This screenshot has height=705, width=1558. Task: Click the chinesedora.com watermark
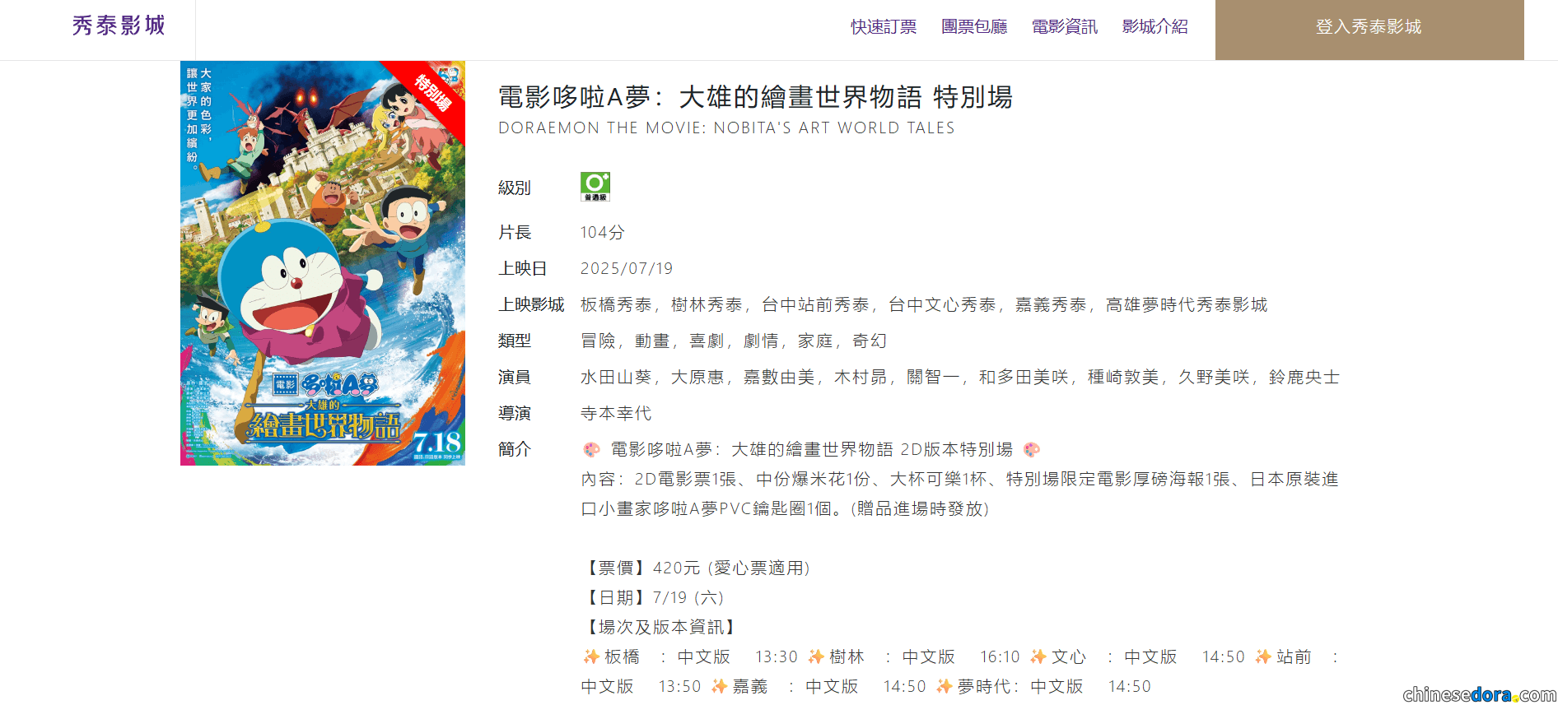(1479, 694)
